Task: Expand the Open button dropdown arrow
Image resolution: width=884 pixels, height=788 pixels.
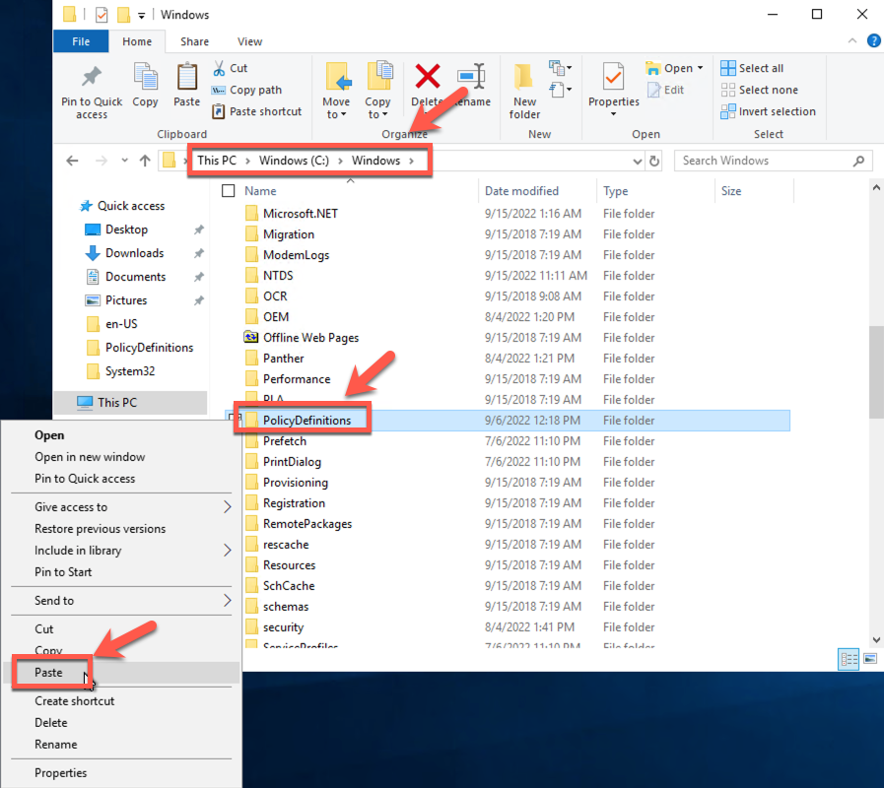Action: [701, 68]
